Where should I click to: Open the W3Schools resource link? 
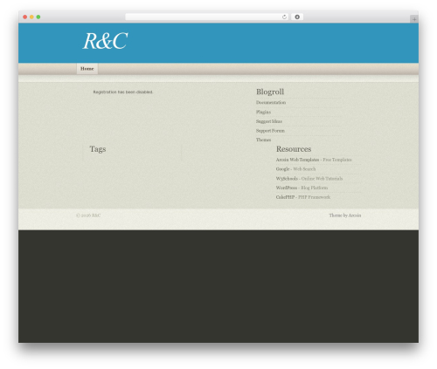(287, 179)
